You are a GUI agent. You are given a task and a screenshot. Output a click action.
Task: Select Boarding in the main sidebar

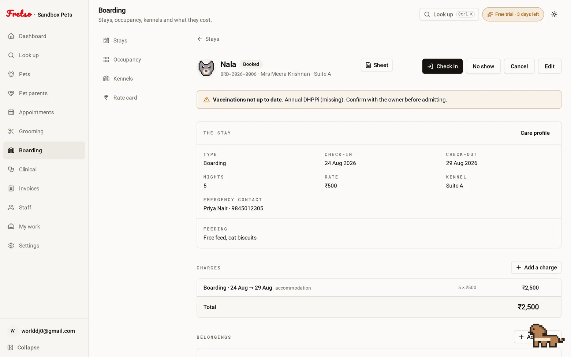coord(44,150)
